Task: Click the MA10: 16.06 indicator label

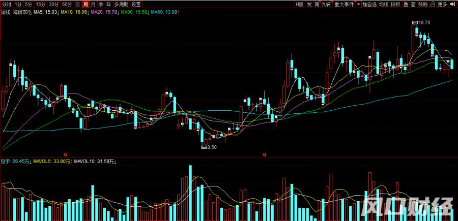Action: 74,12
